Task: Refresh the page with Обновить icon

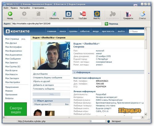Action: click(x=54, y=14)
